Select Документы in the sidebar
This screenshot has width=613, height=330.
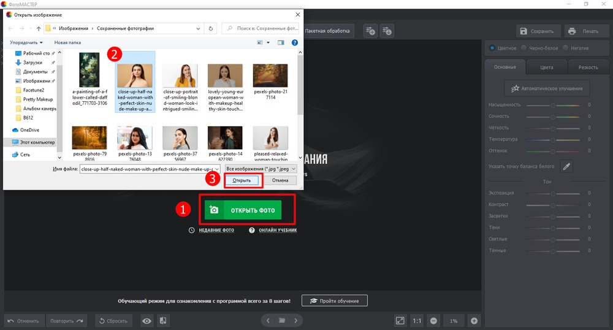coord(34,72)
